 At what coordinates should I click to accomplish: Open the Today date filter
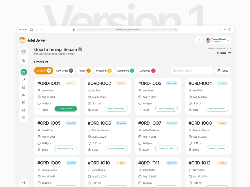click(222, 71)
